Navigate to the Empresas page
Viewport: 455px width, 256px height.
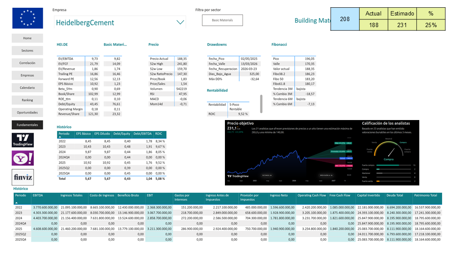[27, 75]
